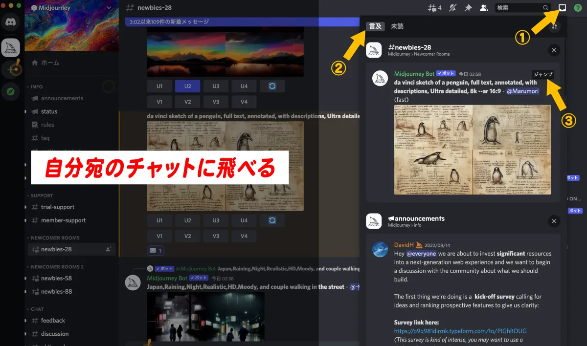587x346 pixels.
Task: Open the sunset landscape image grid
Action: (x=226, y=52)
